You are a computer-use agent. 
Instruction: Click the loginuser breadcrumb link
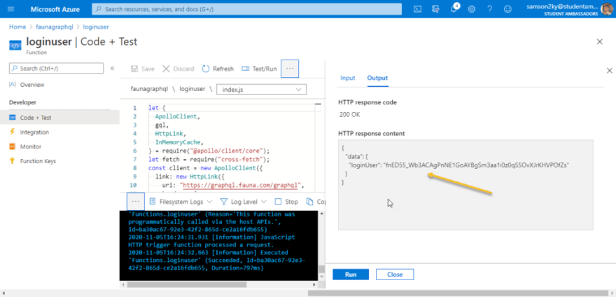point(97,27)
